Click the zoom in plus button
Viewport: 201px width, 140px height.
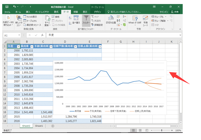tap(172, 130)
